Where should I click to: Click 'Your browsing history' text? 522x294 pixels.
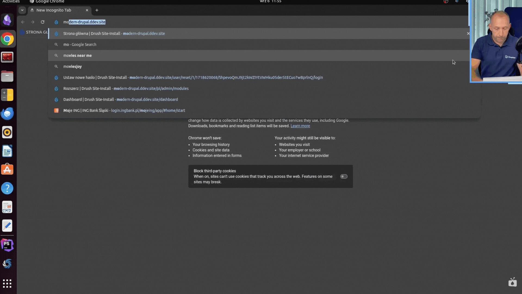(211, 145)
